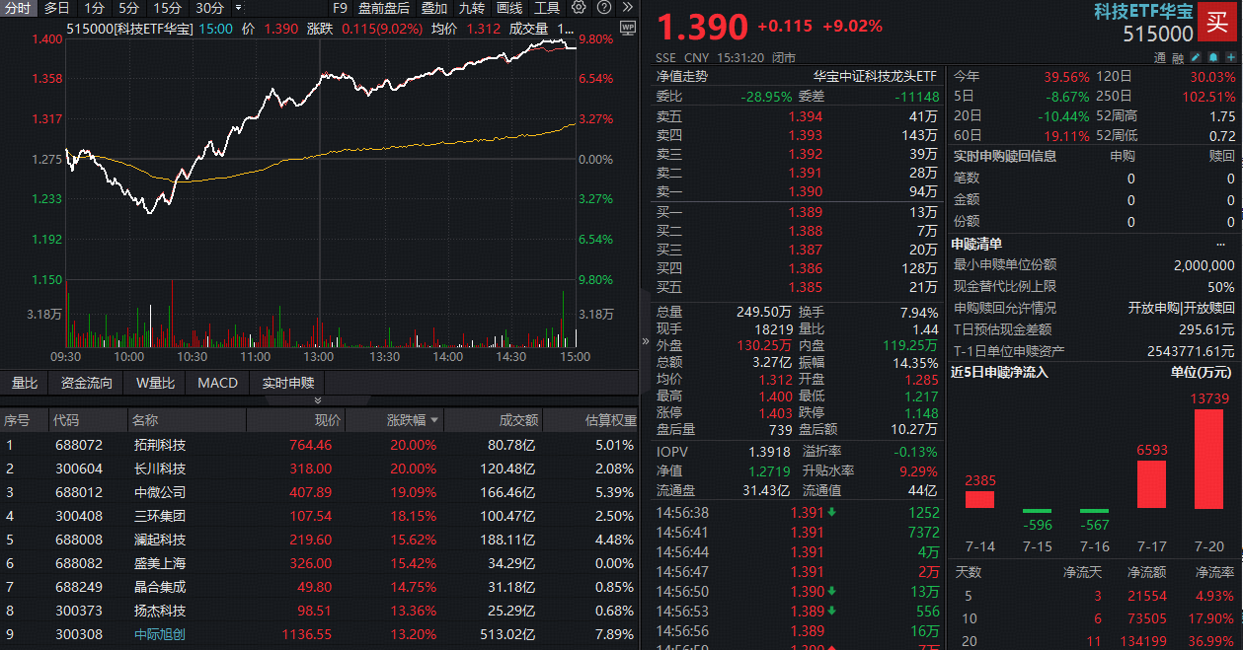This screenshot has height=650, width=1243.
Task: Select 中际旭创 stock row
Action: 320,634
